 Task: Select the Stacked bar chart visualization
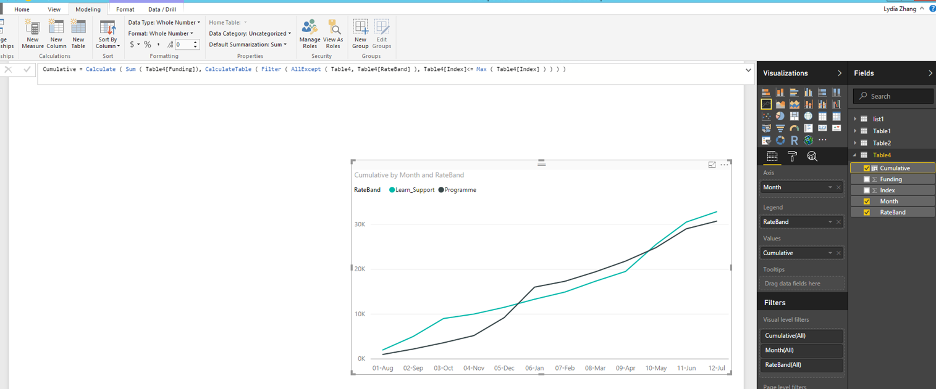(x=766, y=92)
